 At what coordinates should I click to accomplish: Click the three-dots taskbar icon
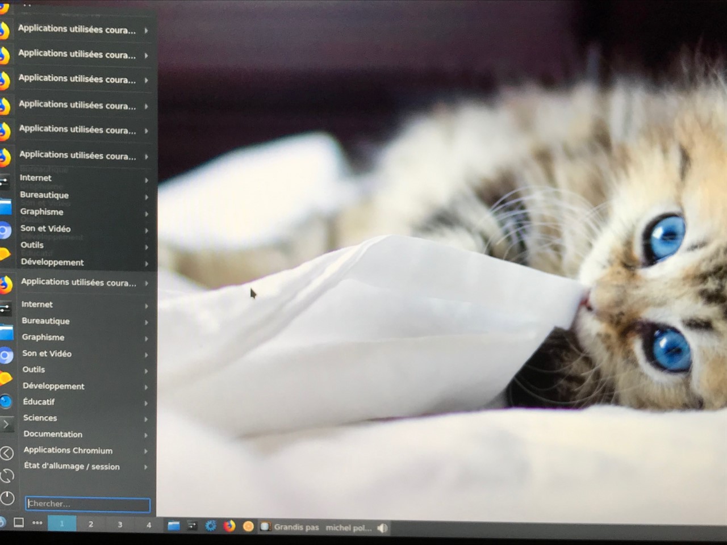[37, 523]
